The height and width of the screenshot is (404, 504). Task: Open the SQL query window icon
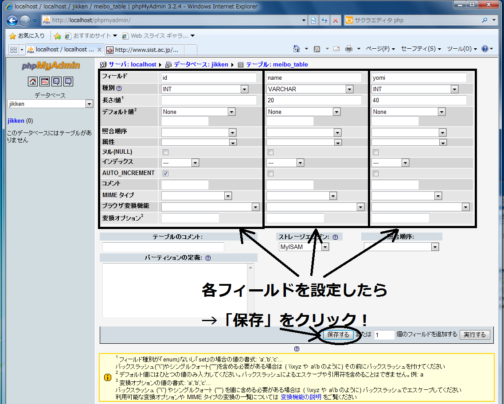click(44, 82)
